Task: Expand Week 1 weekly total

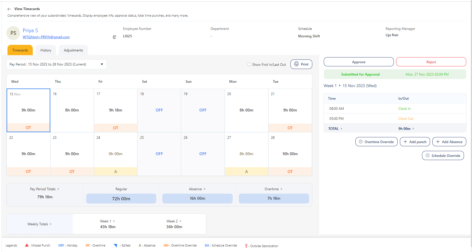Action: pos(114,221)
